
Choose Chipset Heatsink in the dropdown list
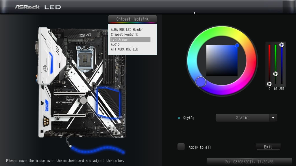click(x=124, y=35)
